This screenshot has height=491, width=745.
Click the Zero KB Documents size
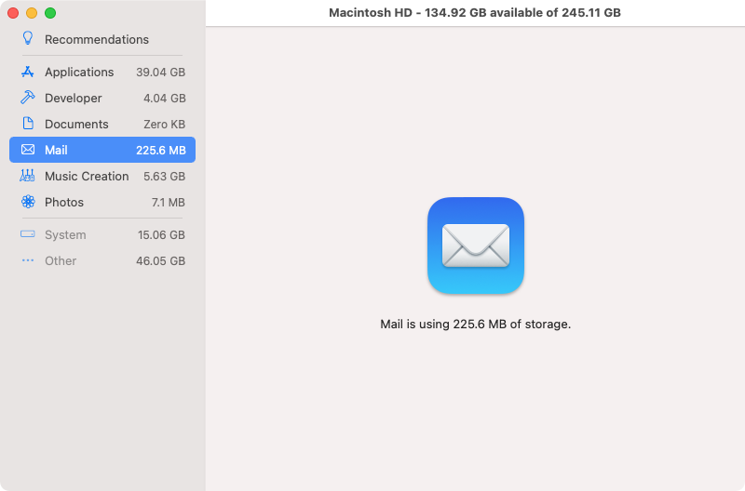point(165,125)
